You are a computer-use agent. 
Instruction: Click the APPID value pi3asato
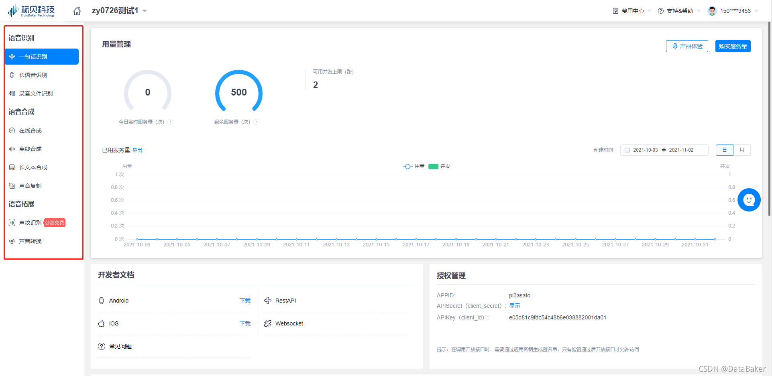click(x=519, y=295)
